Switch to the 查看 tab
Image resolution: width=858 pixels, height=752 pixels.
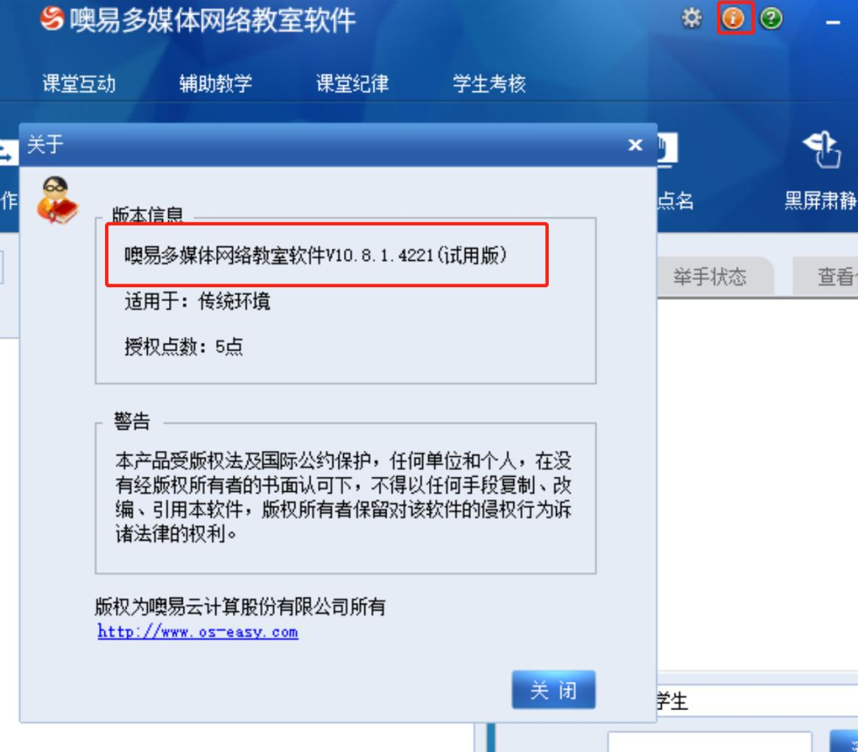(x=826, y=276)
